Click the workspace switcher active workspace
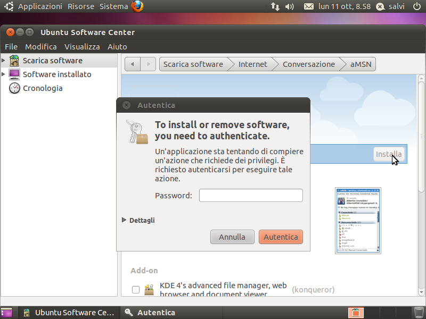This screenshot has height=319, width=426. point(356,313)
